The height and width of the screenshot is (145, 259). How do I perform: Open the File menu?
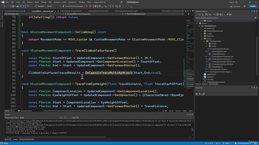pos(7,2)
